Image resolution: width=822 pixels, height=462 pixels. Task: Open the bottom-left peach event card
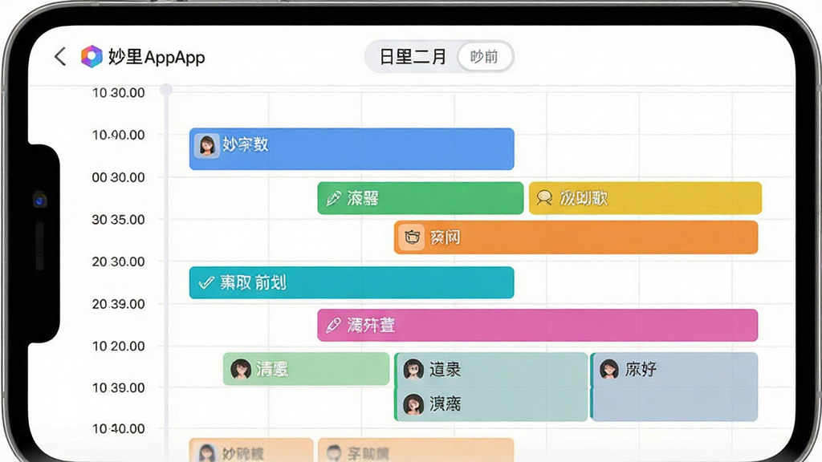pyautogui.click(x=251, y=450)
